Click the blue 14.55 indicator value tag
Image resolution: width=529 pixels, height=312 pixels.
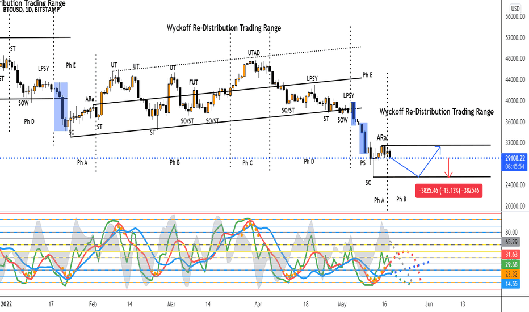[515, 282]
